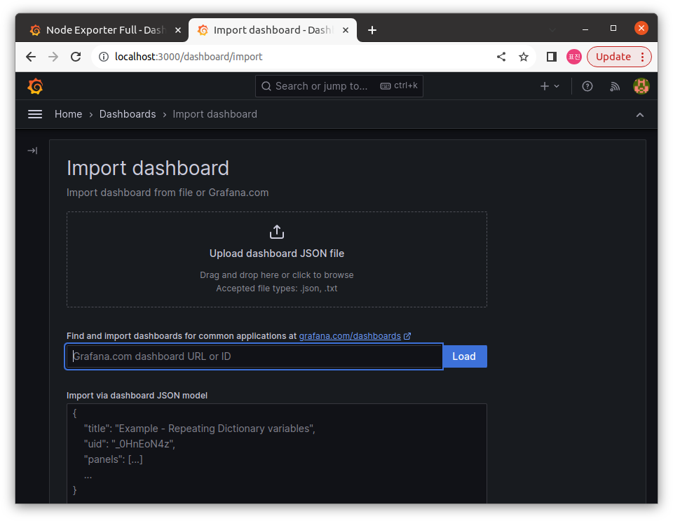Click 'Accepted file types: .json, .txt' text
The height and width of the screenshot is (521, 673).
point(277,288)
